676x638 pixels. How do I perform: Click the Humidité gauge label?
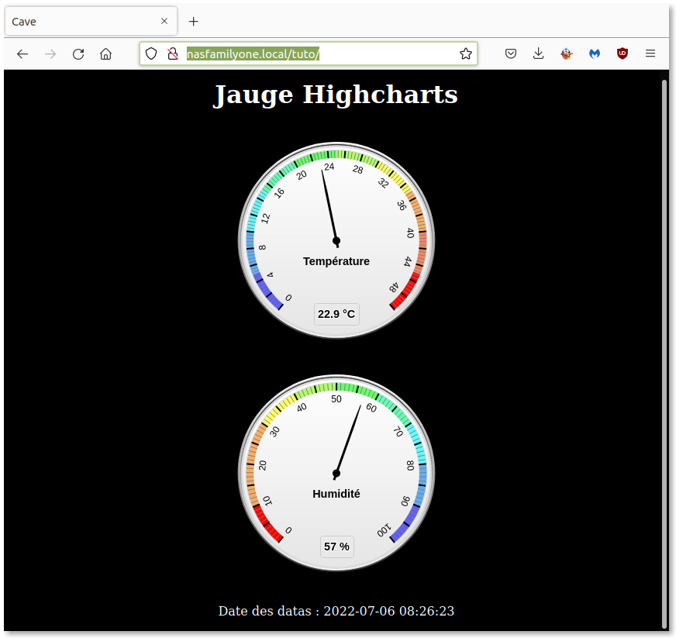(x=336, y=494)
